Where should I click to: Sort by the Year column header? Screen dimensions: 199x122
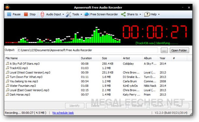point(164,58)
